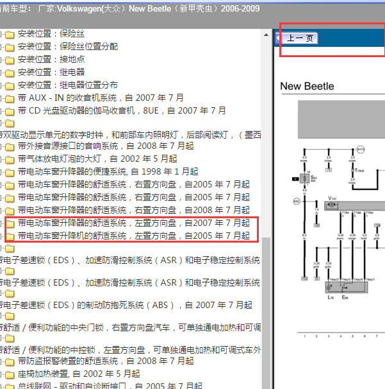385x389 pixels.
Task: Open 舒适系统 左置方向盘 自2007 年 7 月起
Action: pyautogui.click(x=134, y=223)
